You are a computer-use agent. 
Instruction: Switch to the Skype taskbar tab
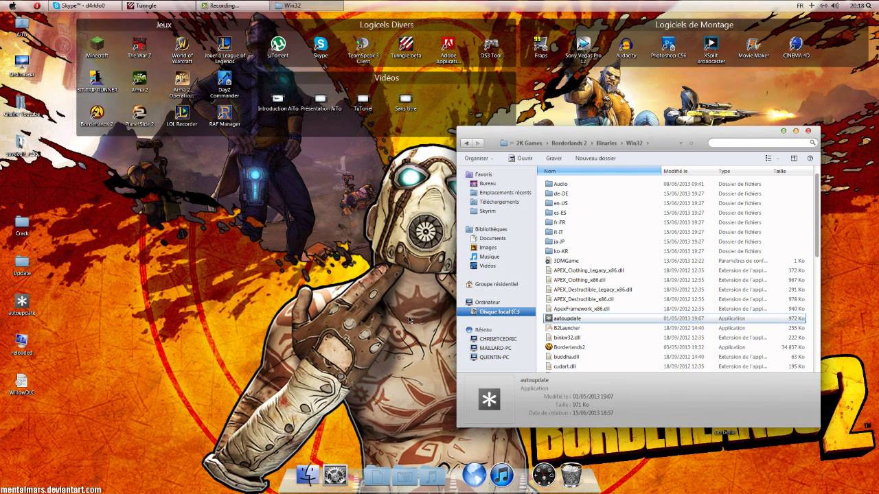86,5
